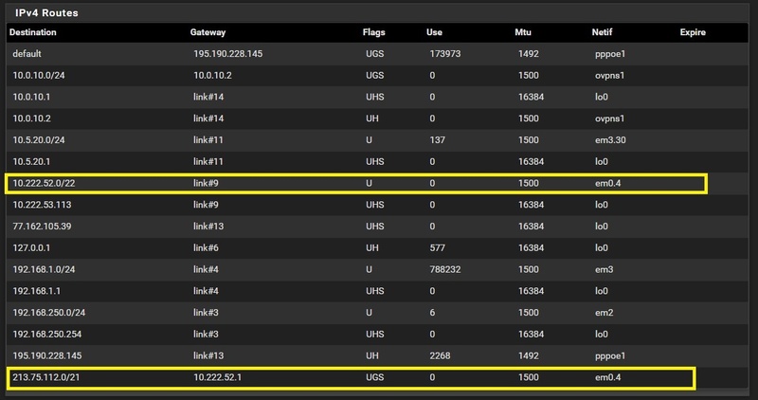This screenshot has width=758, height=400.
Task: Click the Use value 173973
Action: [444, 55]
